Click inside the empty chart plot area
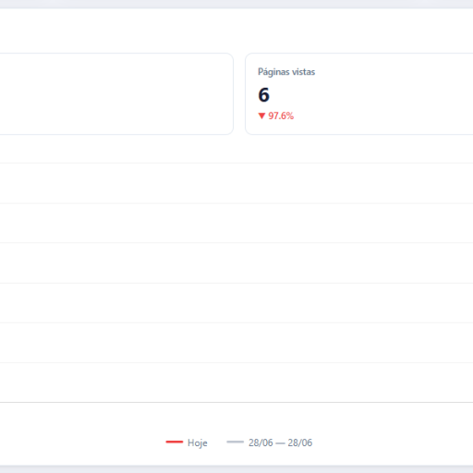473x473 pixels. 236,283
